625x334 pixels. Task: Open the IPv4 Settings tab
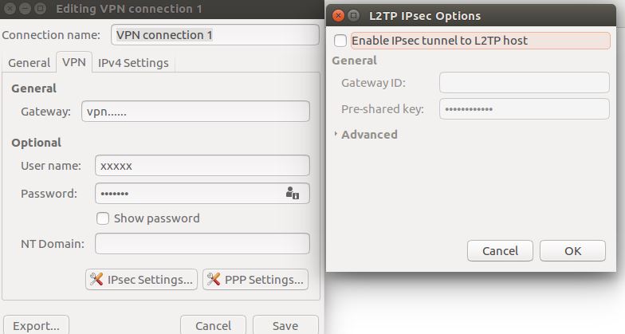133,62
